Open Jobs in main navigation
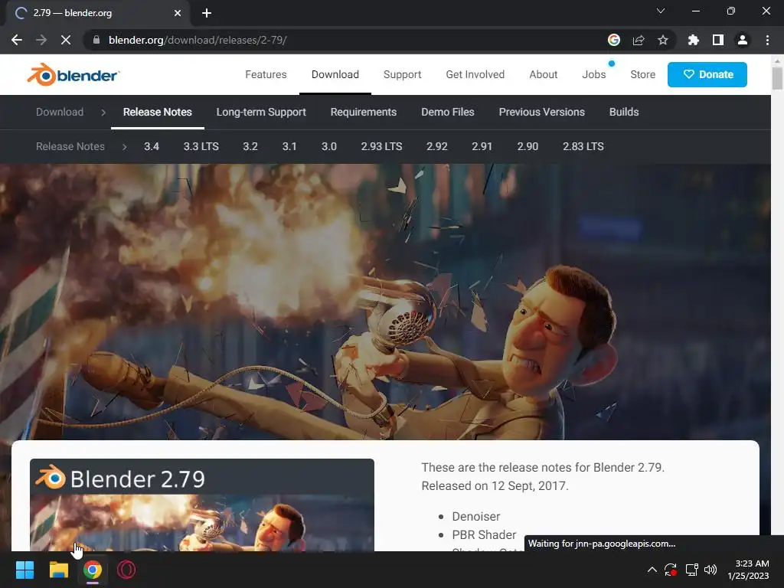This screenshot has height=588, width=784. coord(594,74)
